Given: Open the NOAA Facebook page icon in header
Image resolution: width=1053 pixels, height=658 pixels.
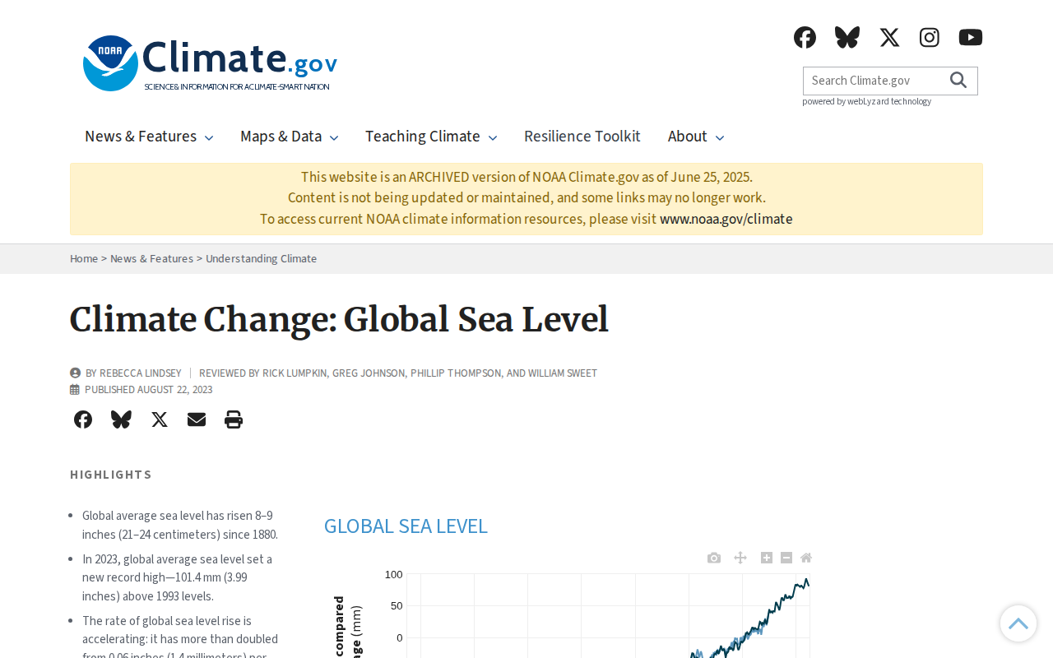Looking at the screenshot, I should 805,37.
